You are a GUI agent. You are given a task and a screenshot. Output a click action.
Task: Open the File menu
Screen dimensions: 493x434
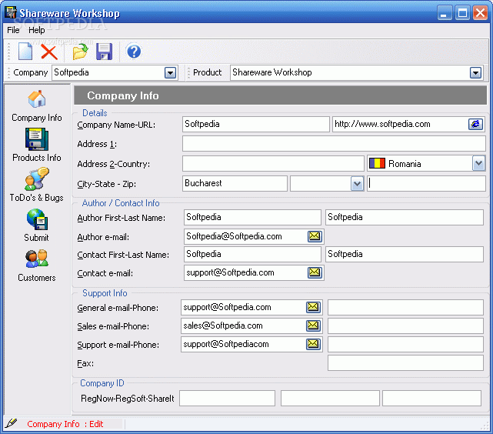click(x=13, y=30)
